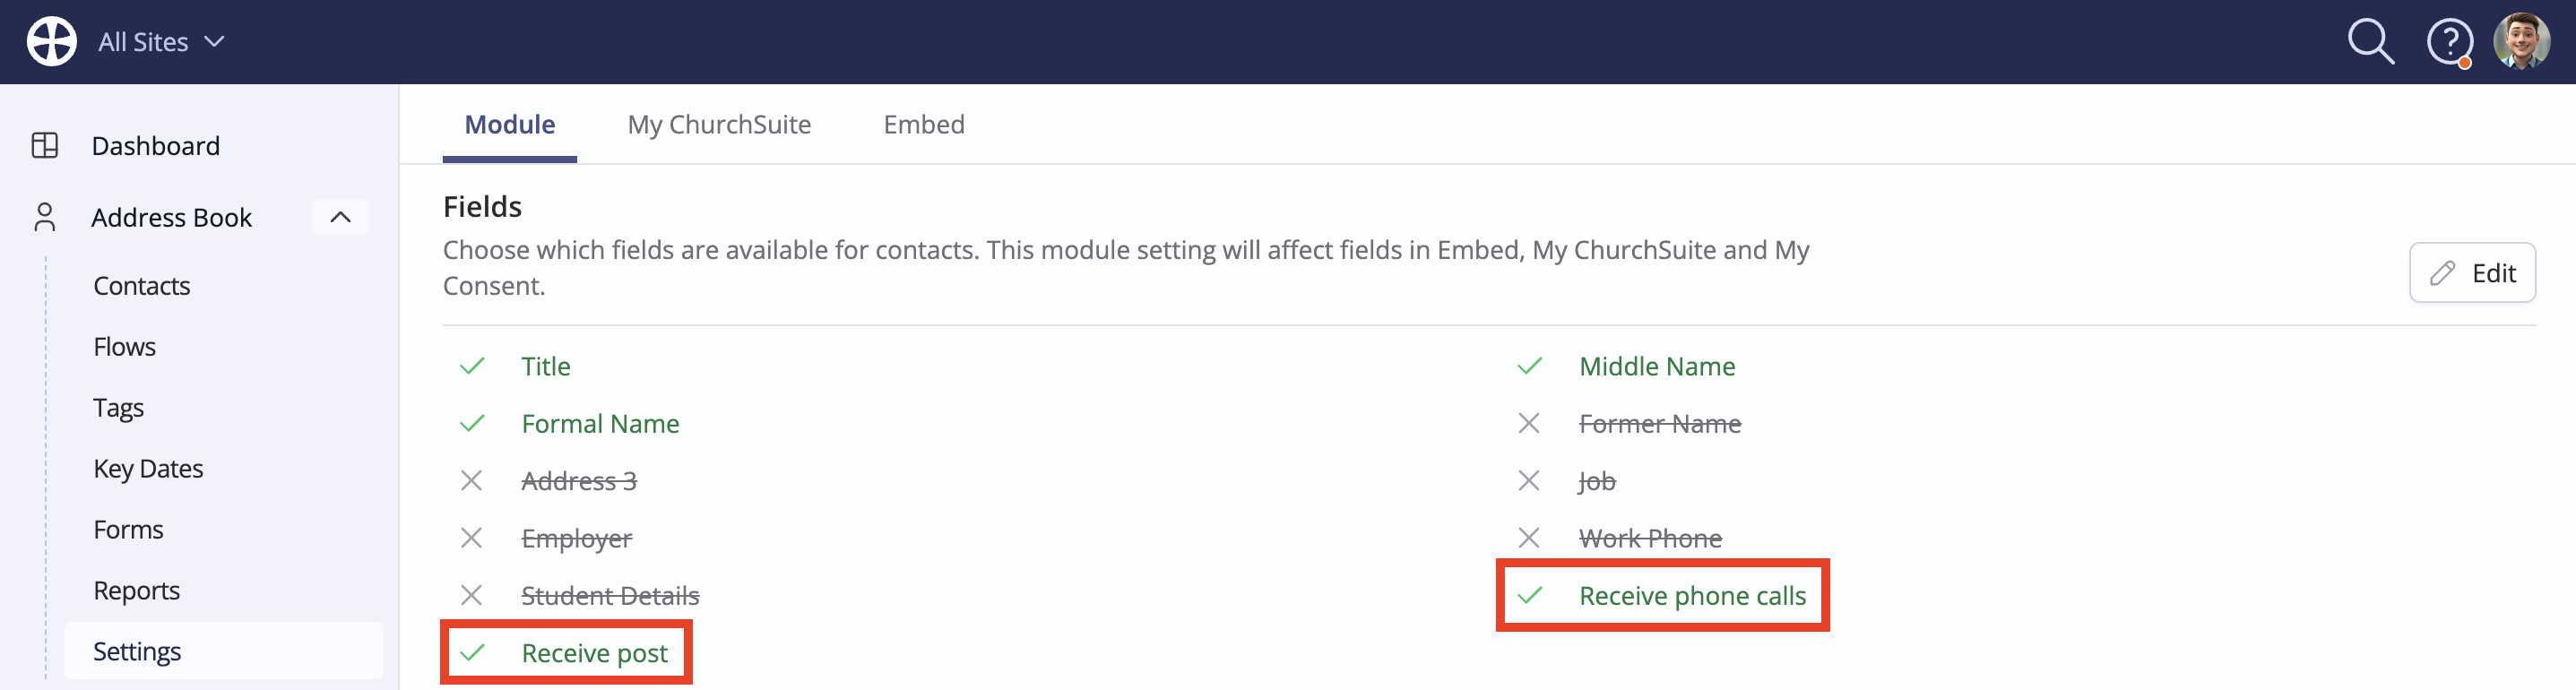The image size is (2576, 690).
Task: Click the X mark beside Former Name
Action: pos(1528,424)
